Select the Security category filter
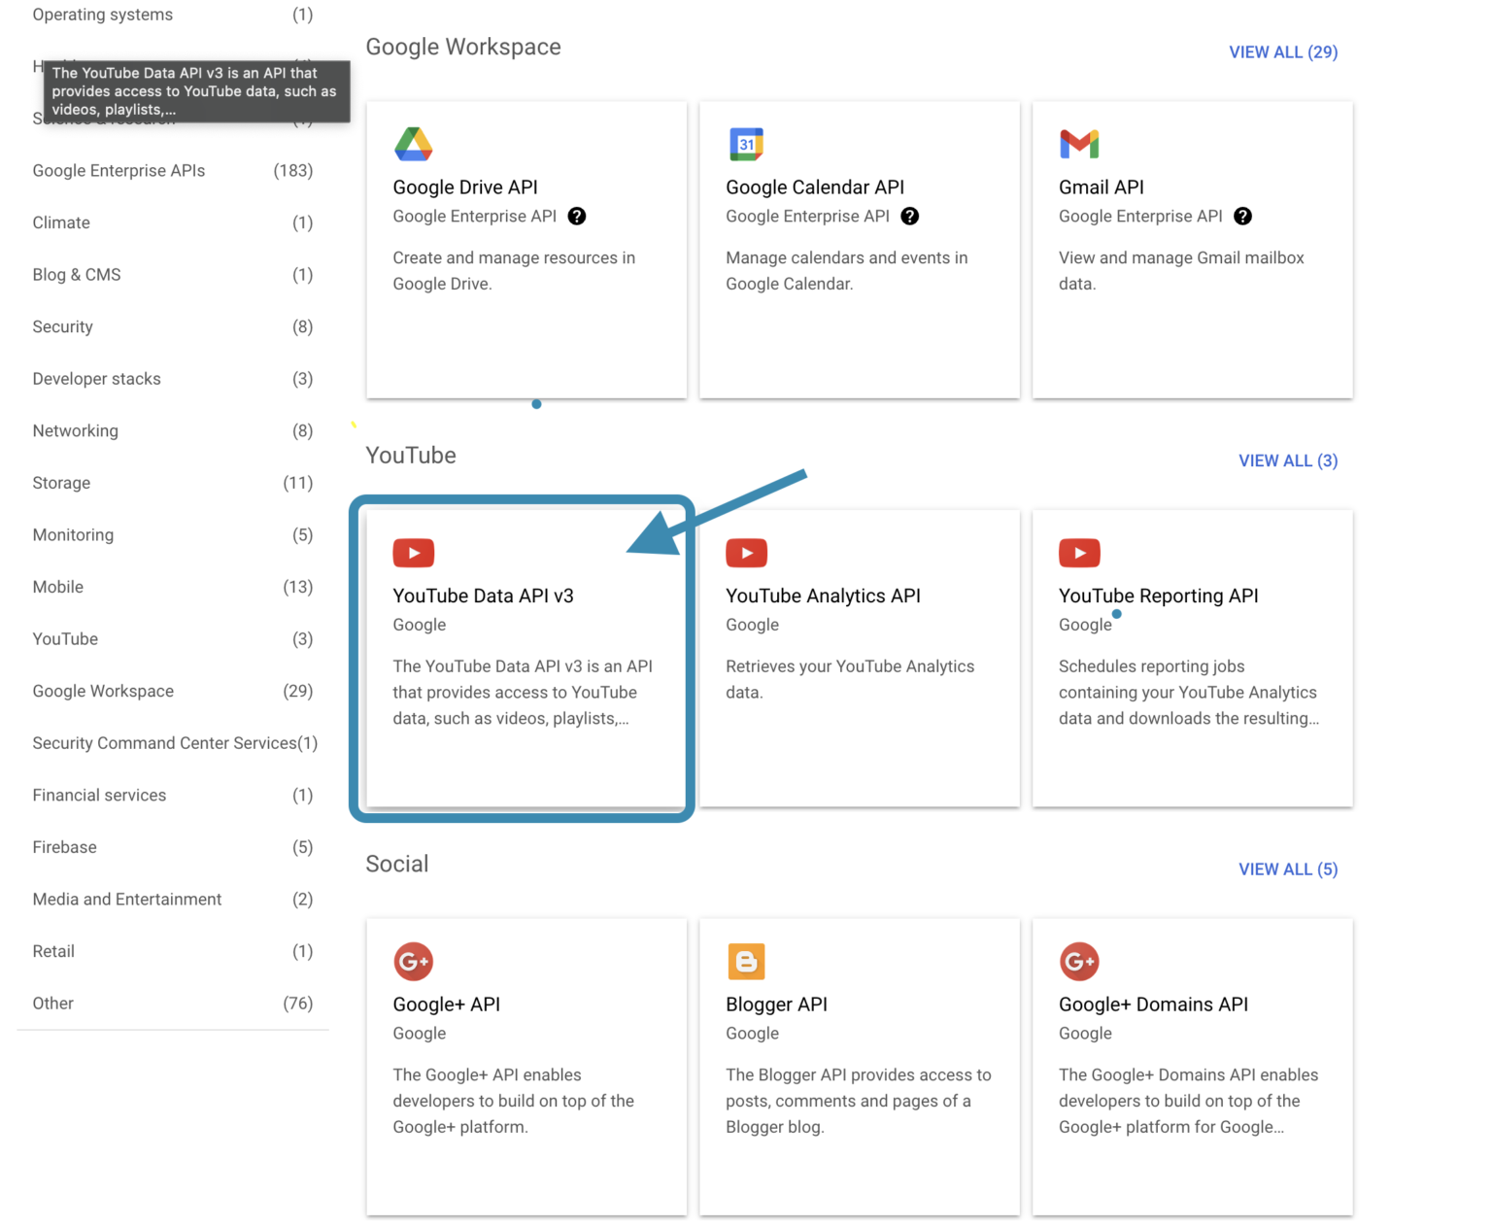This screenshot has height=1227, width=1492. tap(63, 327)
